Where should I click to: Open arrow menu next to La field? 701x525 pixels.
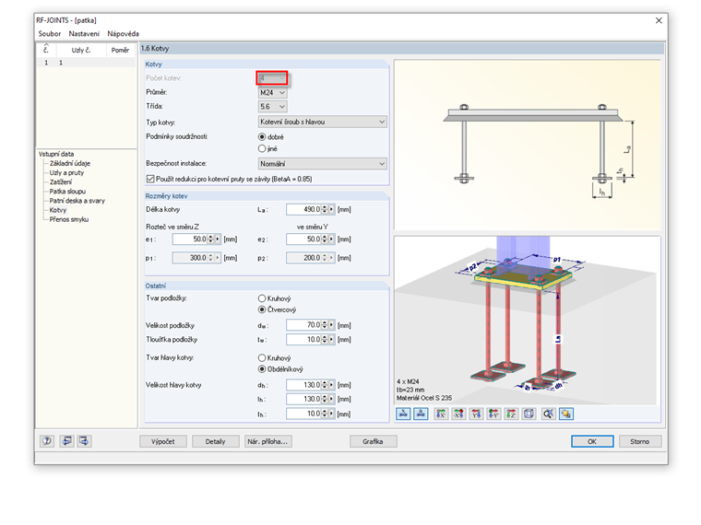click(x=331, y=209)
